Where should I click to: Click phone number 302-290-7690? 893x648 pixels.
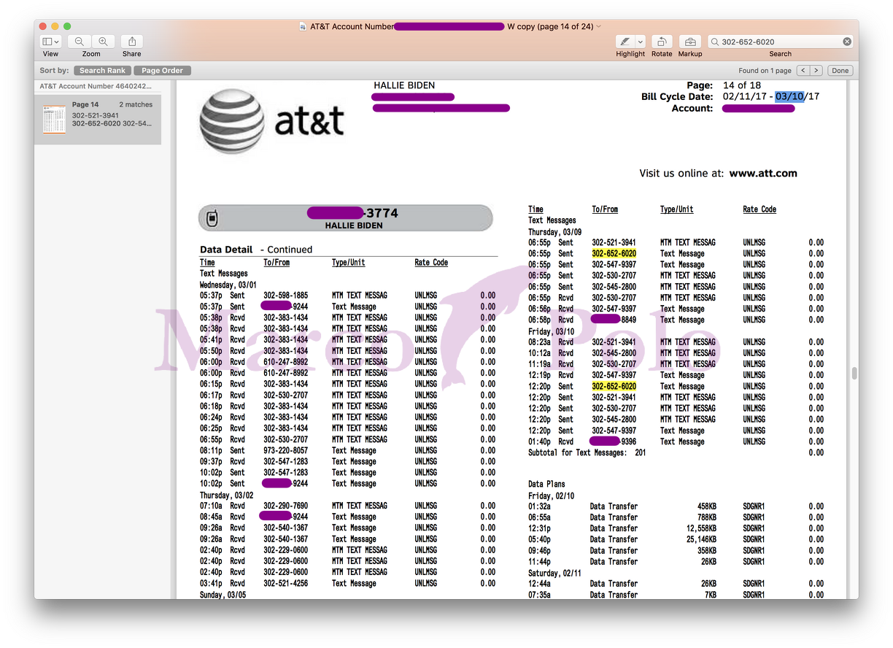[x=285, y=506]
